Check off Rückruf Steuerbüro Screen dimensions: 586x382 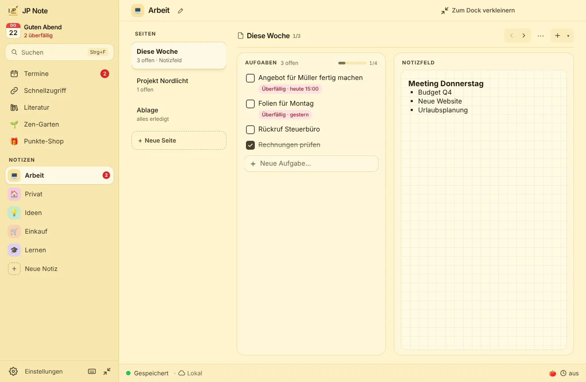(250, 130)
